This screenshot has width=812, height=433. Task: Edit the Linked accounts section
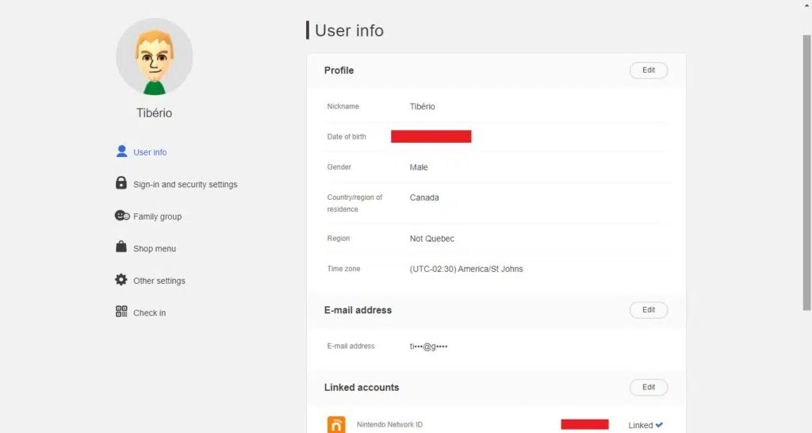pyautogui.click(x=649, y=388)
